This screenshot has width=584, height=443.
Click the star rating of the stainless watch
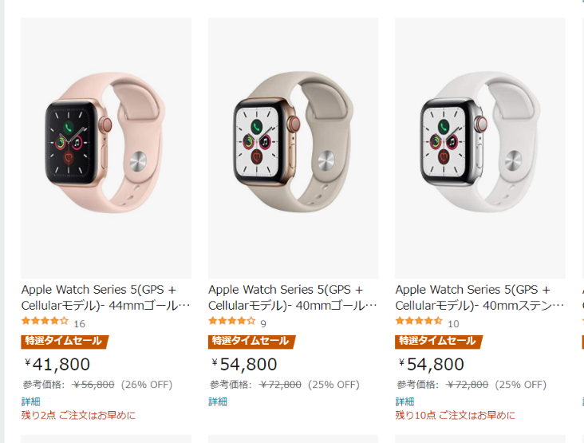point(419,321)
